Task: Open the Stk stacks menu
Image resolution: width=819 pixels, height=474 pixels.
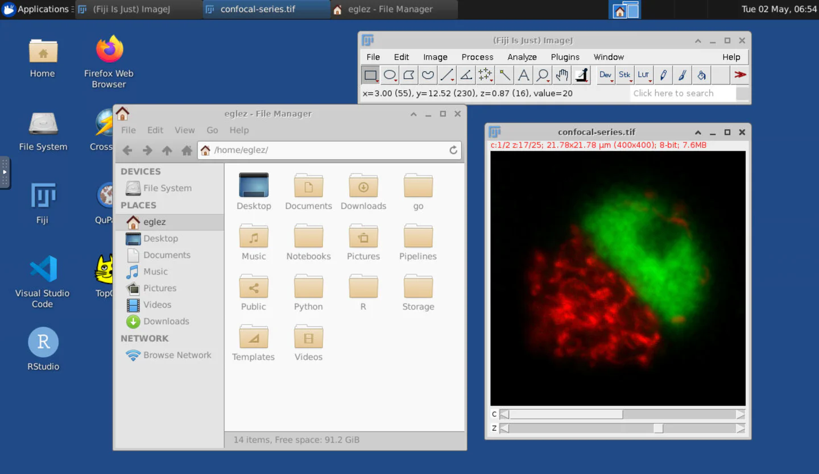Action: tap(625, 75)
